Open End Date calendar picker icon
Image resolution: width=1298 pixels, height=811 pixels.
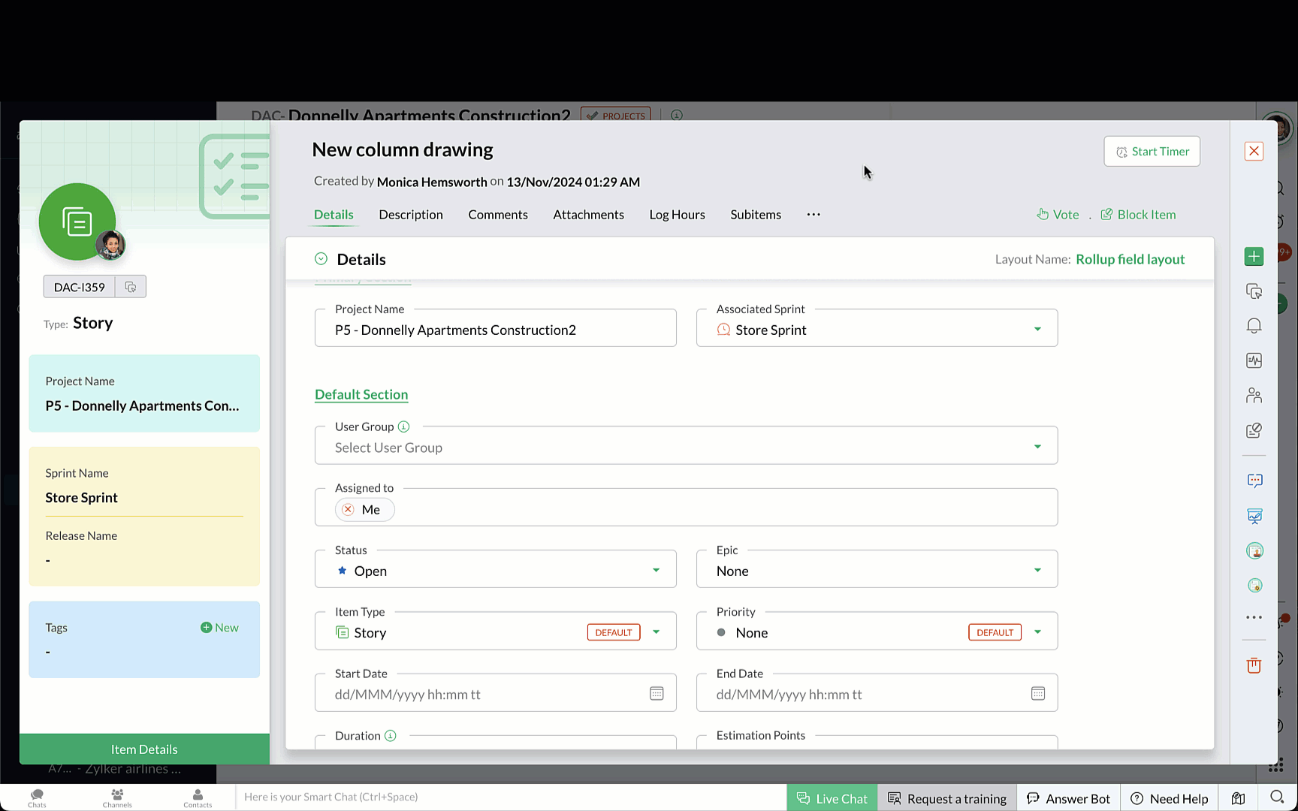pyautogui.click(x=1038, y=694)
